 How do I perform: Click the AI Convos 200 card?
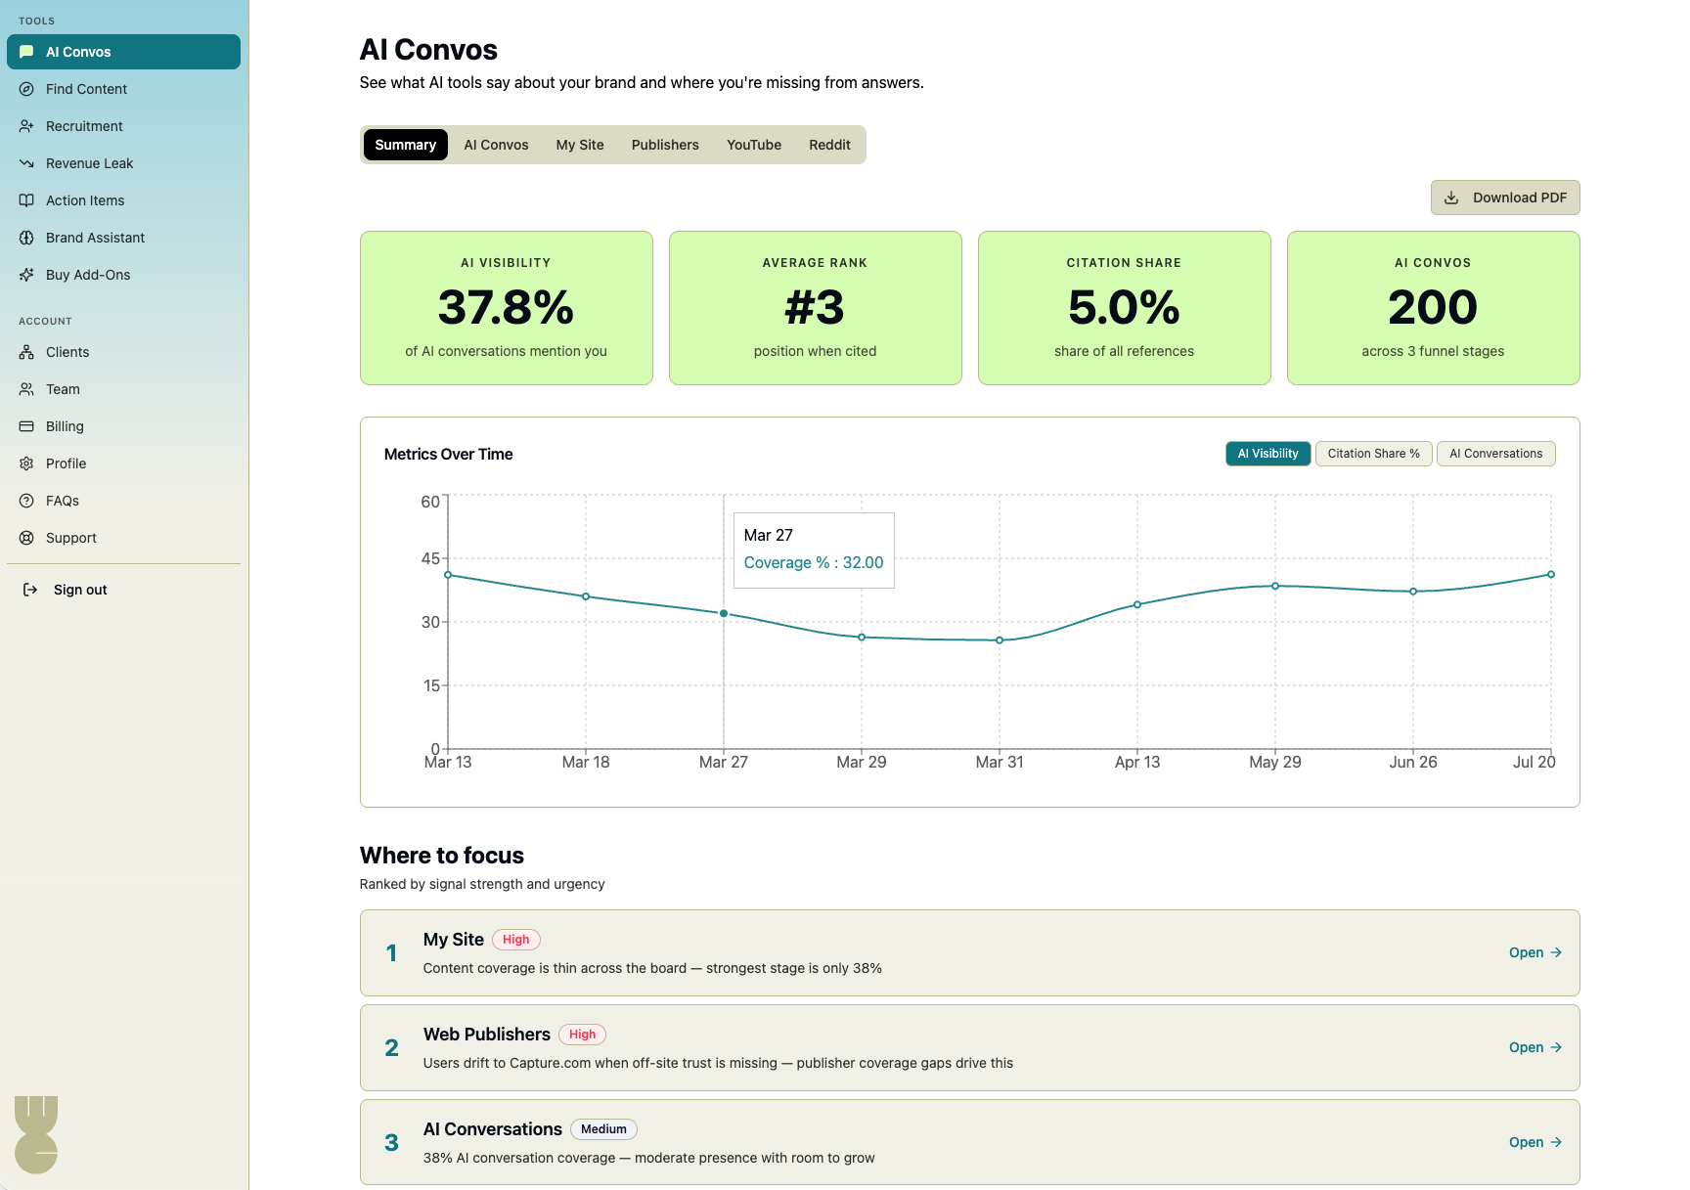click(x=1434, y=308)
